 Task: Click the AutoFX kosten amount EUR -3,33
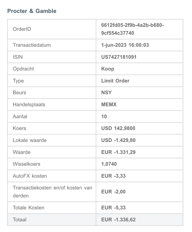pos(113,176)
